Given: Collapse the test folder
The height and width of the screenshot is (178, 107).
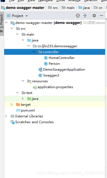Looking at the screenshot, I should click(17, 93).
